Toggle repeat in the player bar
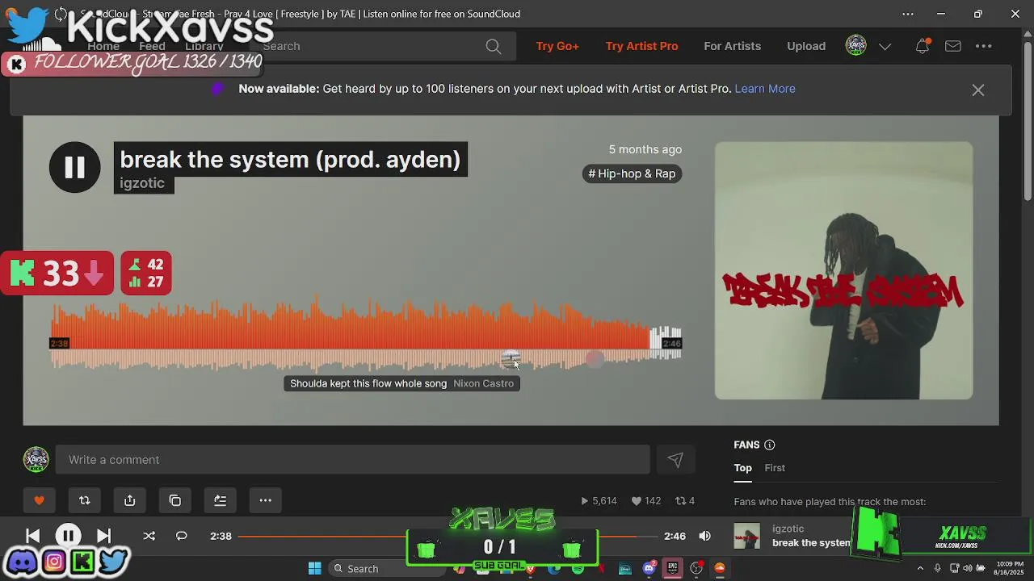The width and height of the screenshot is (1034, 581). 182,536
